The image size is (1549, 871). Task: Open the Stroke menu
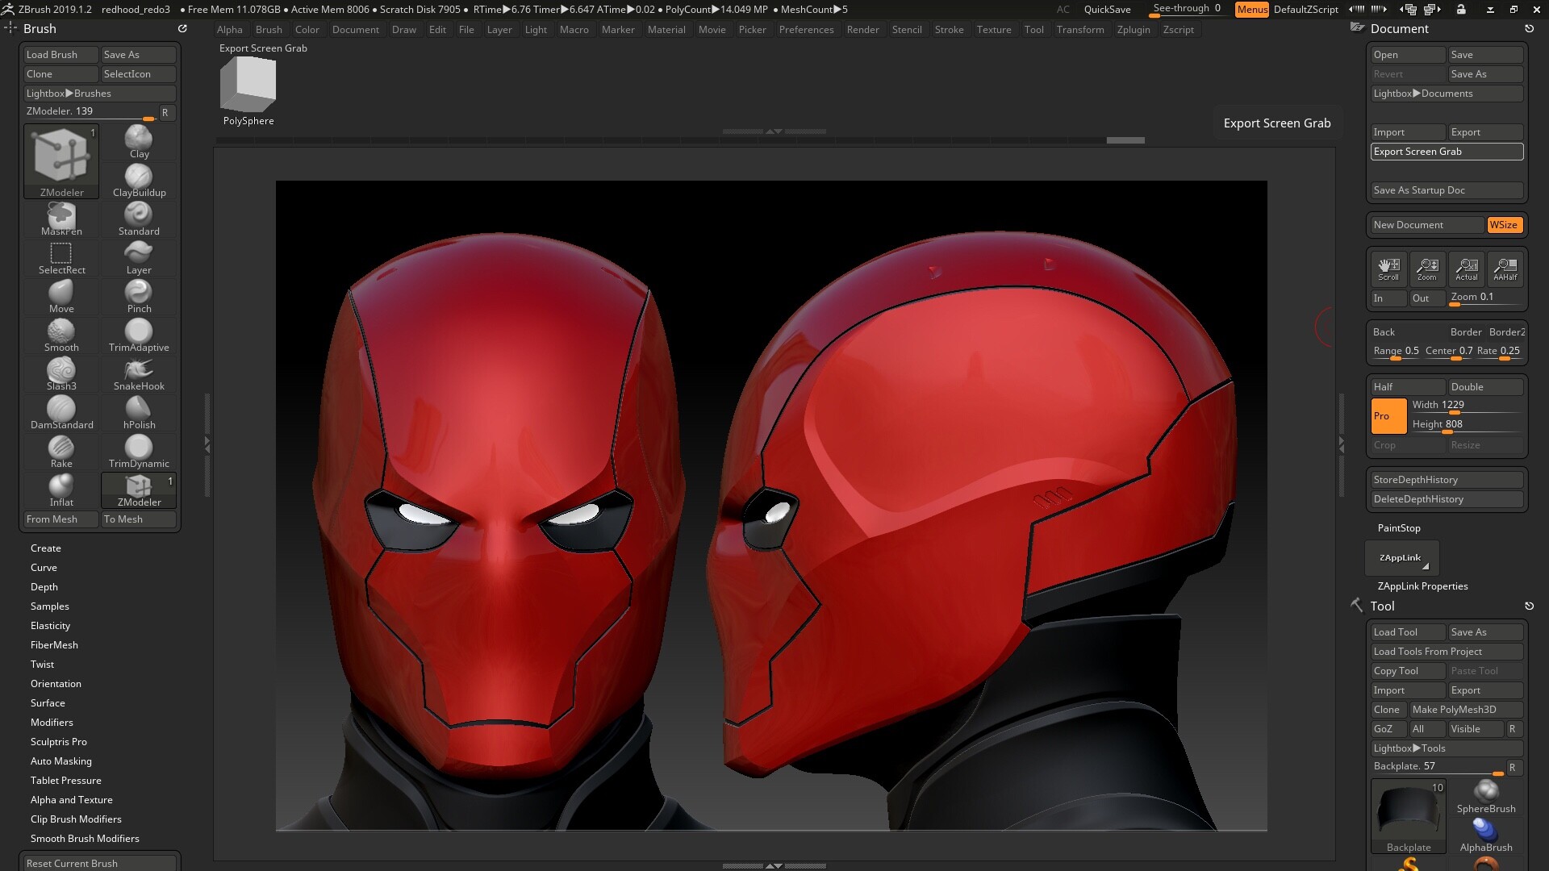949,30
